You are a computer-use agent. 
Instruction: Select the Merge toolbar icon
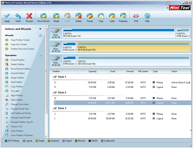click(56, 16)
